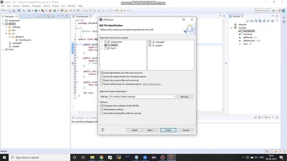Click the Last Edit Location yellow arrow icon
This screenshot has height=161, width=287.
pyautogui.click(x=117, y=11)
